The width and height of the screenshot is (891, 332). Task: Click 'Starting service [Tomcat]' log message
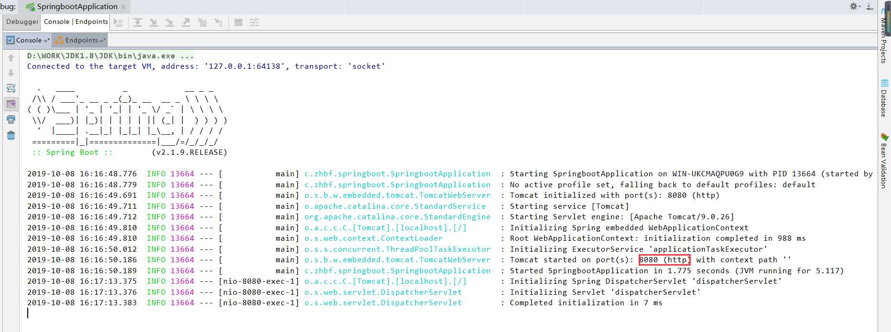click(x=569, y=206)
